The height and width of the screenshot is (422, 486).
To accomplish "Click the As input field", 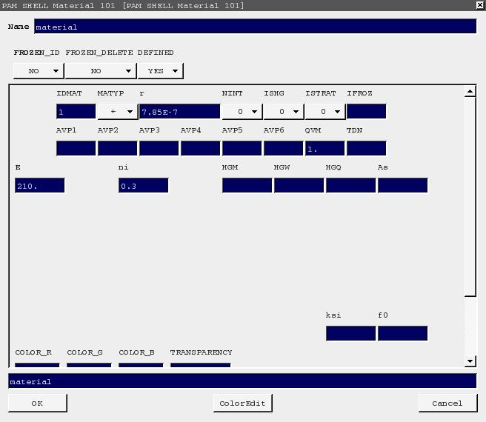I will 403,185.
